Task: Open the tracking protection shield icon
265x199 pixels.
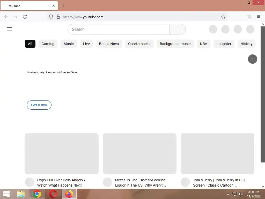Action: pos(51,17)
